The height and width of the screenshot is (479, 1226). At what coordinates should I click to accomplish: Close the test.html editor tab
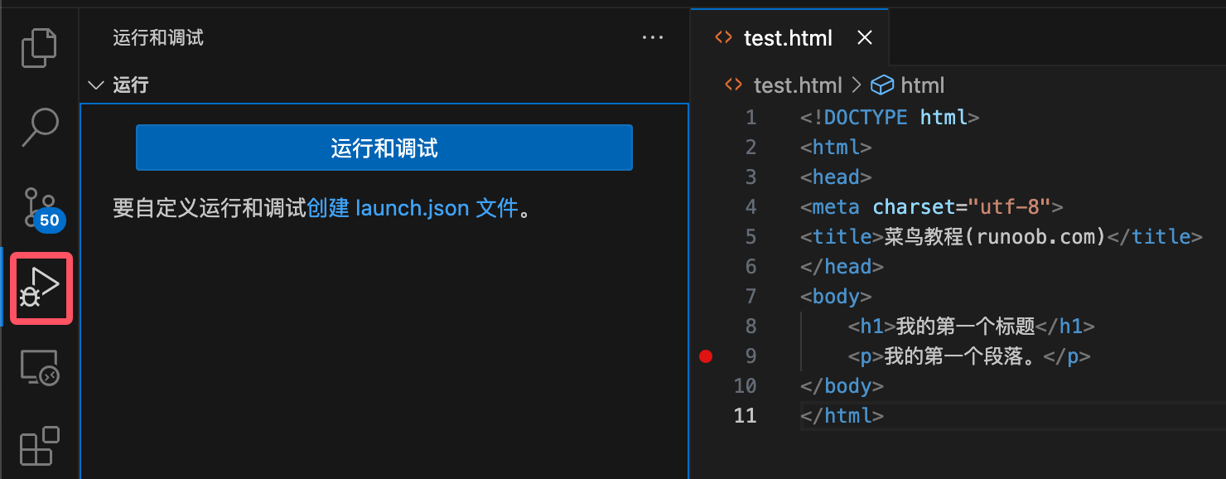[x=864, y=38]
